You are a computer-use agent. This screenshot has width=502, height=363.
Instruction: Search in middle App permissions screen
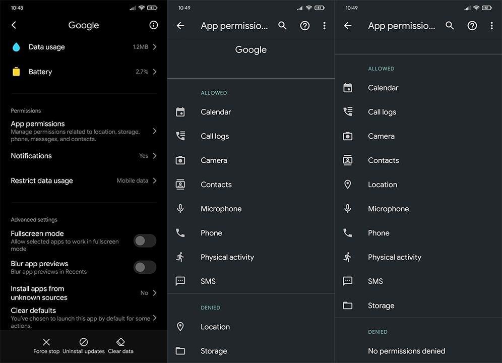pos(282,26)
